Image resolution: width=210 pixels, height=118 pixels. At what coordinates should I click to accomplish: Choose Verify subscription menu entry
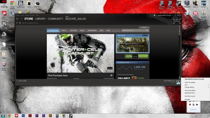pos(190,90)
